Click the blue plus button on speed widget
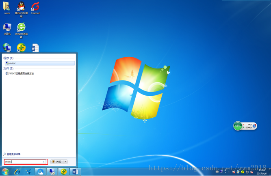The width and height of the screenshot is (271, 176). (x=254, y=126)
